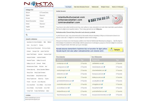The width and height of the screenshot is (151, 101).
Task: Open the Ekonomi category
Action: pos(42,15)
